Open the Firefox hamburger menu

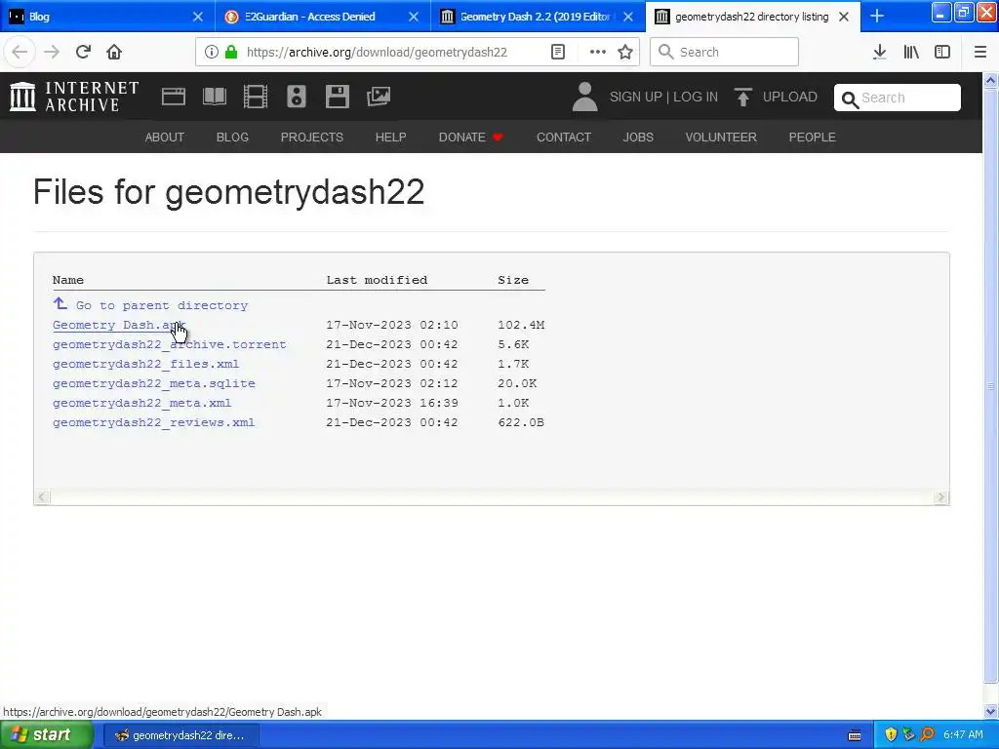click(x=980, y=53)
